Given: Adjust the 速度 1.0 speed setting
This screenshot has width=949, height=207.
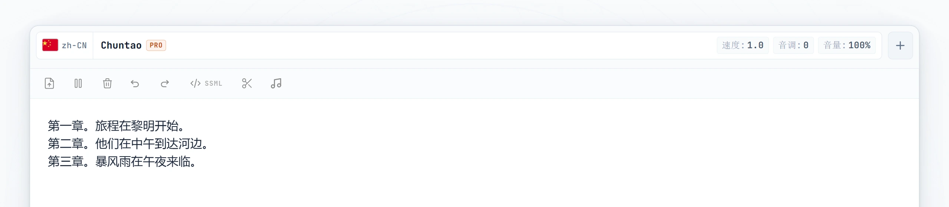Looking at the screenshot, I should click(743, 45).
